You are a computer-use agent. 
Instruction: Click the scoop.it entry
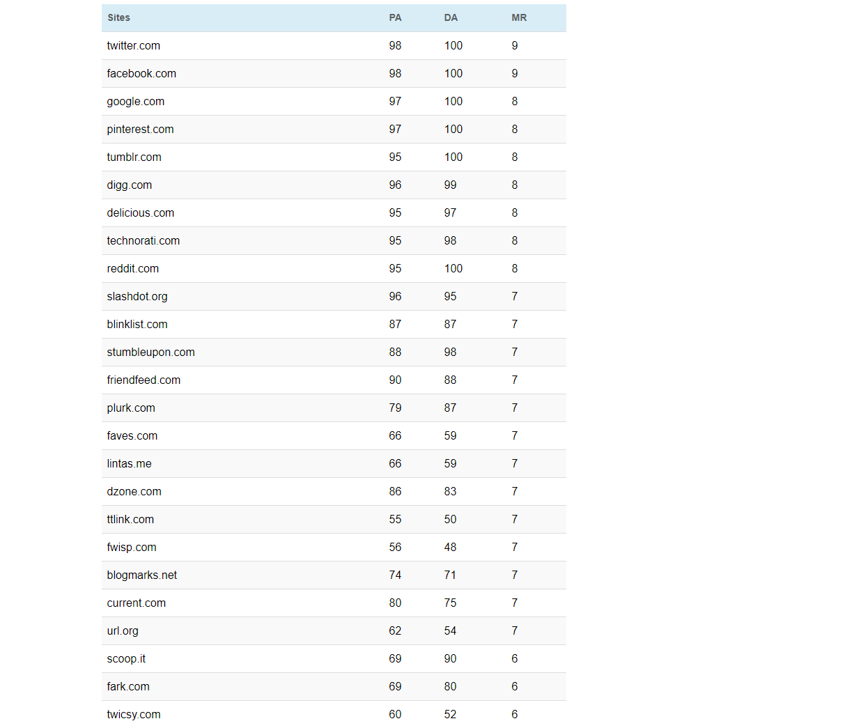126,658
